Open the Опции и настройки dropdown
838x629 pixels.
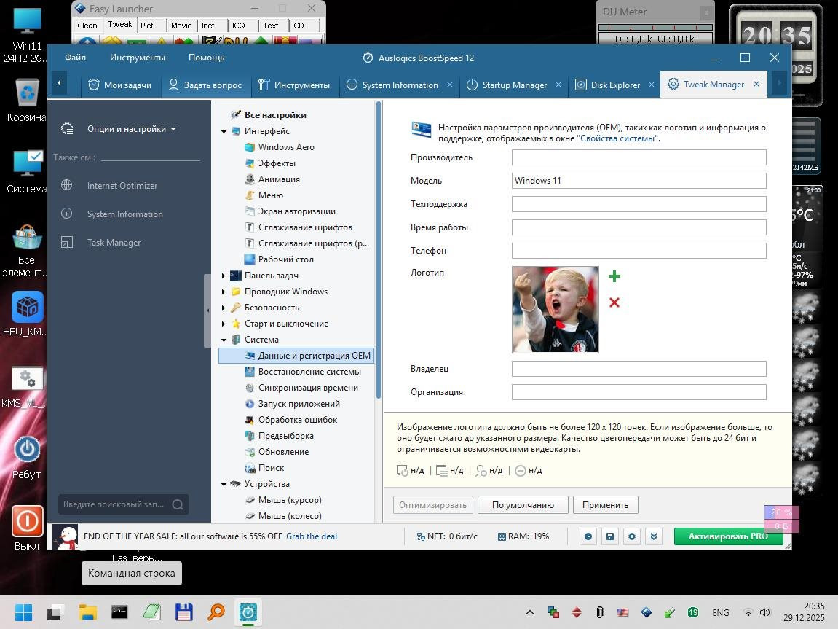(x=131, y=129)
